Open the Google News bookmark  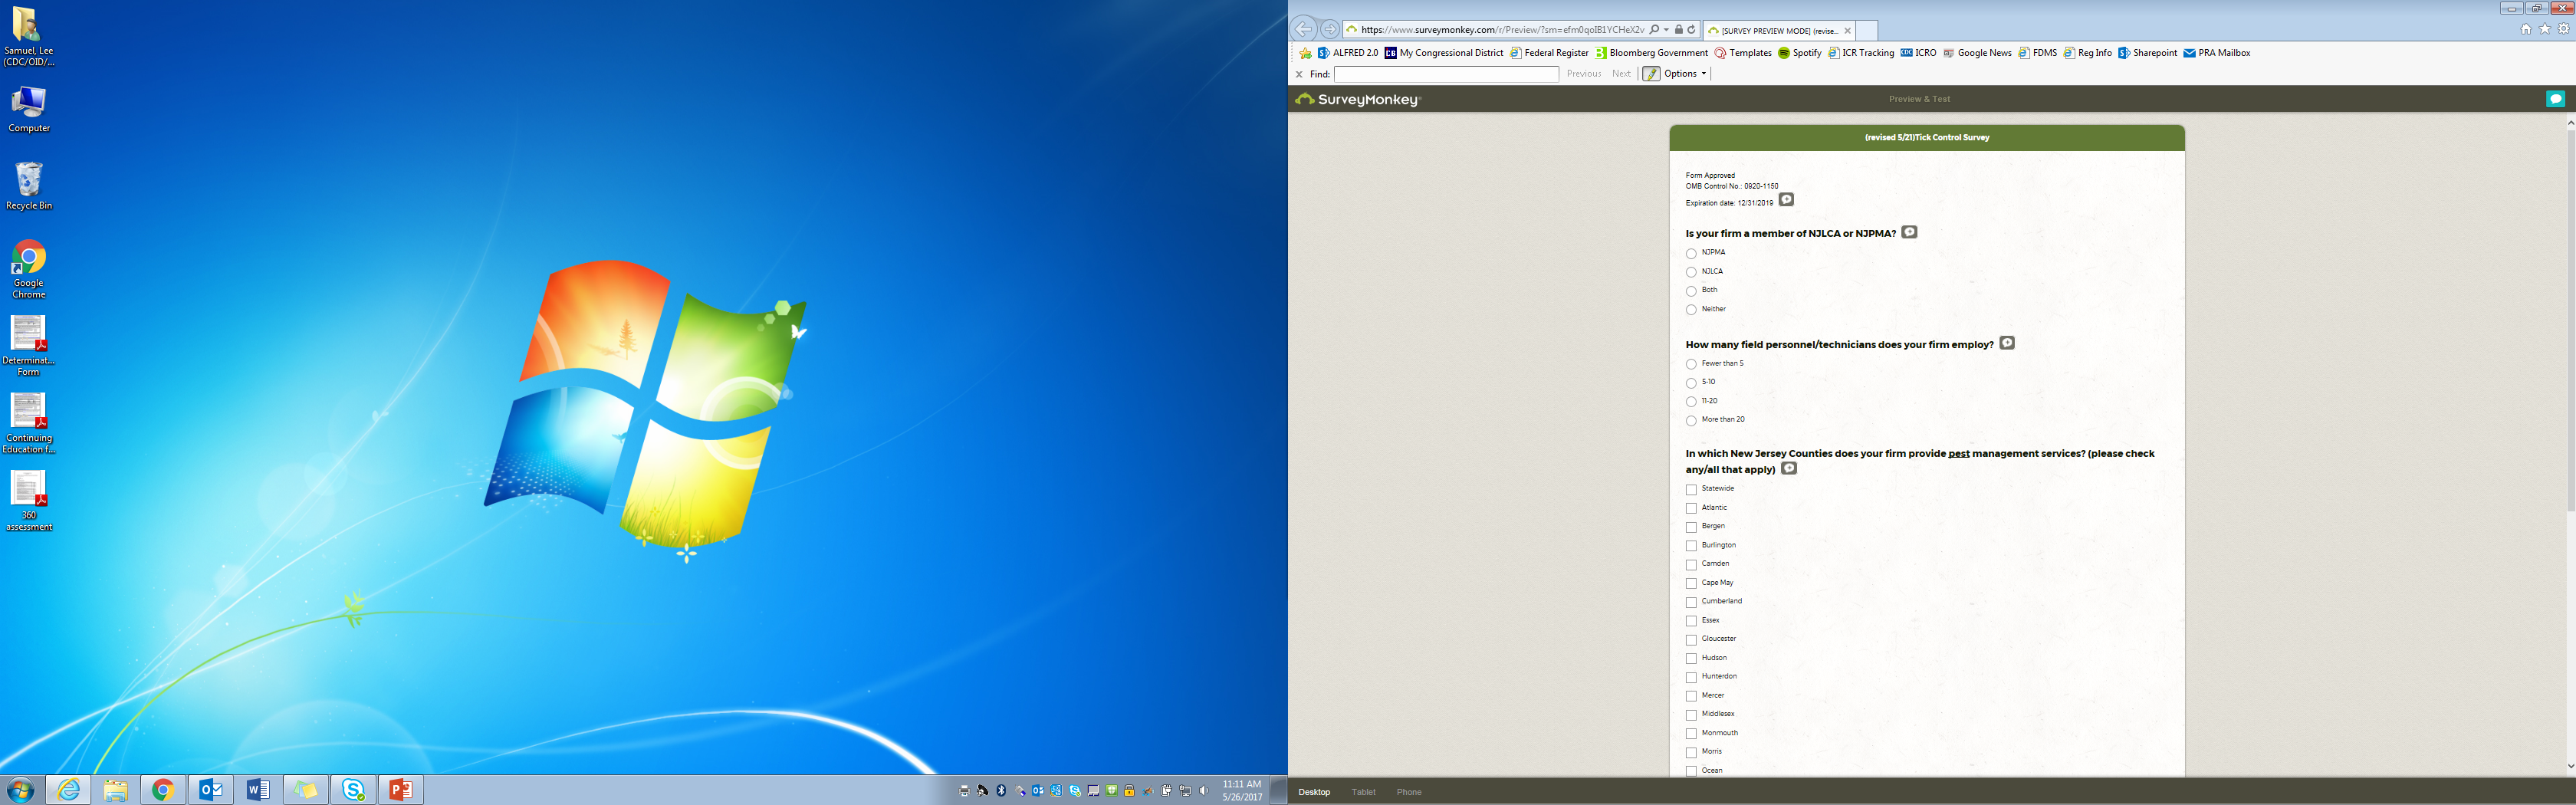(x=1977, y=53)
